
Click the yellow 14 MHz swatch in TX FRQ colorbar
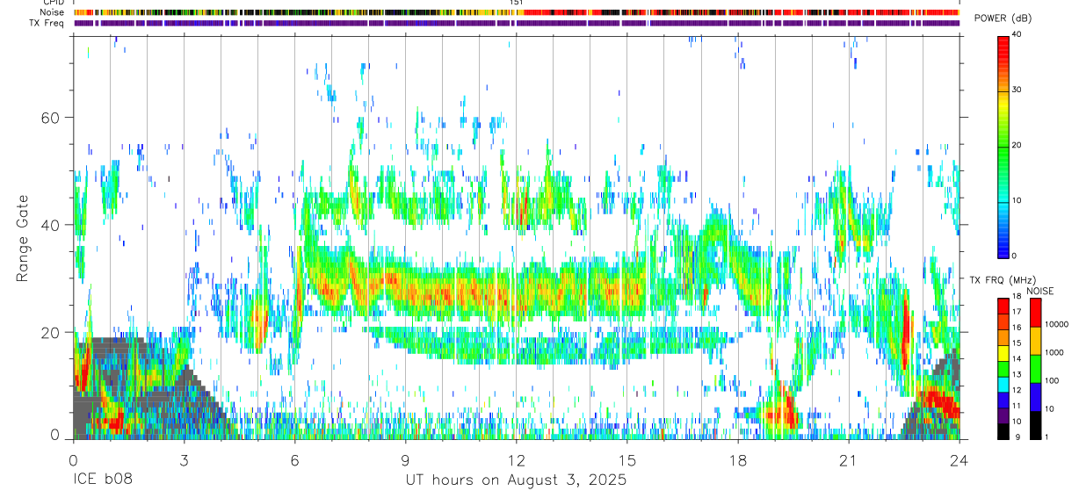click(x=1002, y=353)
